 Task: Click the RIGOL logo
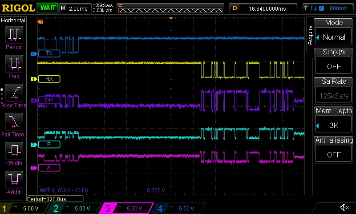[18, 8]
